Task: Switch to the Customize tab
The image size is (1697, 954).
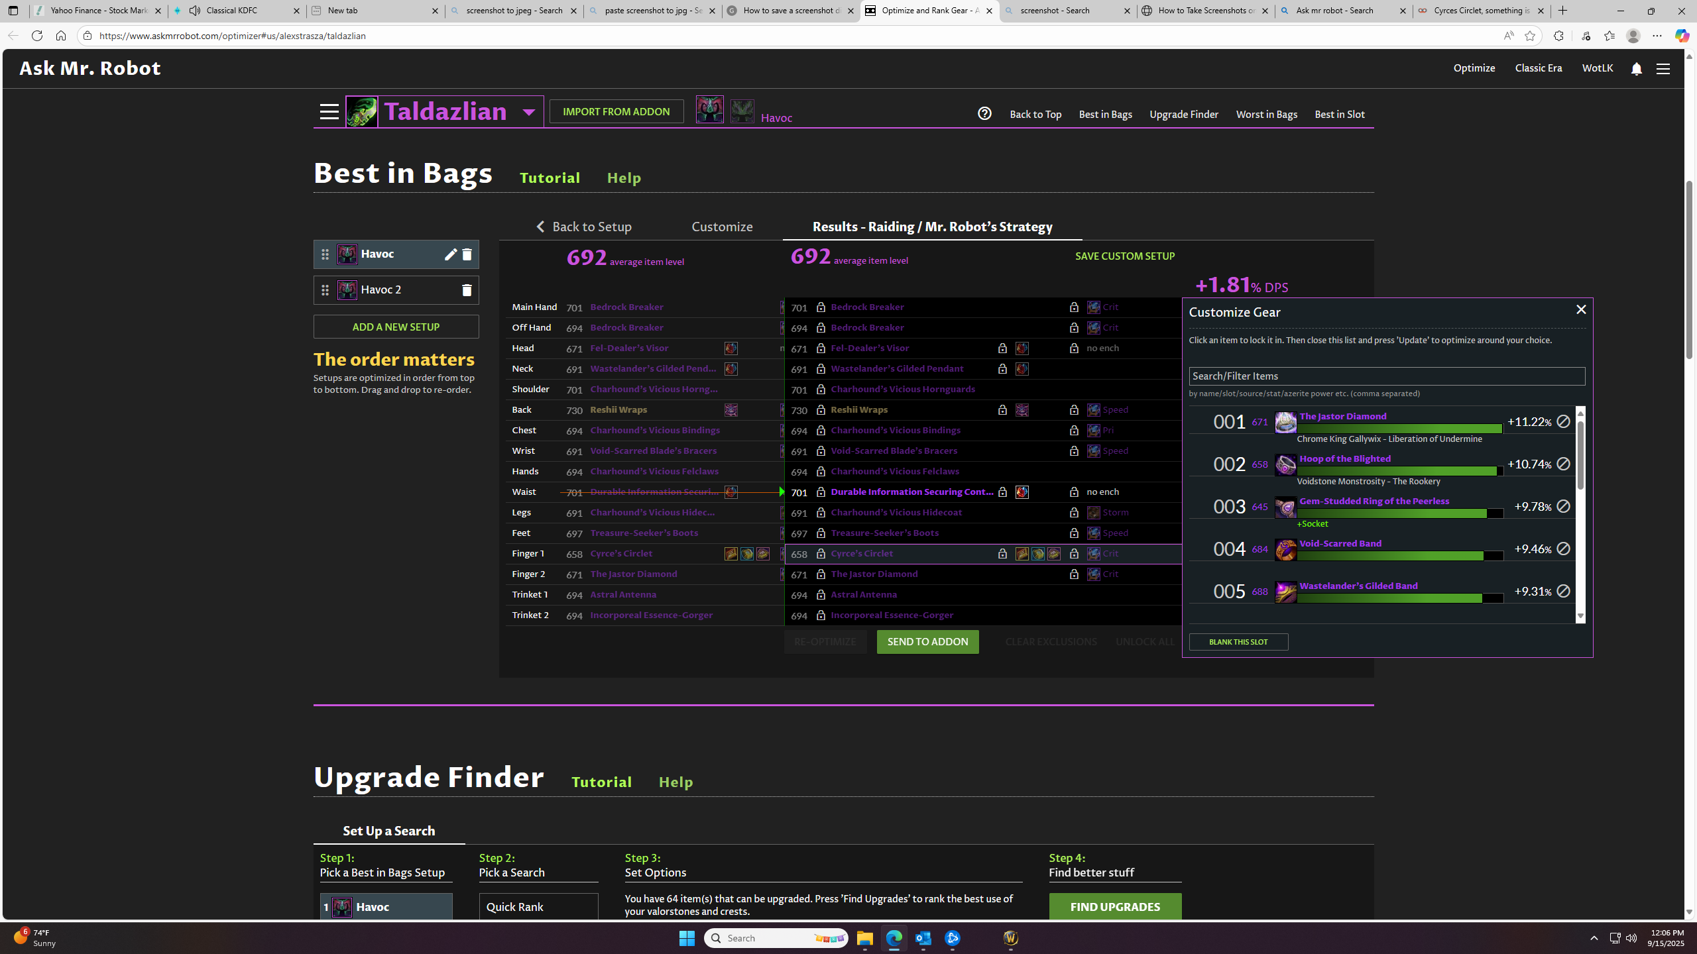Action: pyautogui.click(x=722, y=227)
